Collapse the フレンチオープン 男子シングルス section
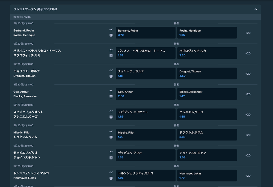Image resolution: width=273 pixels, height=187 pixels. 256,9
